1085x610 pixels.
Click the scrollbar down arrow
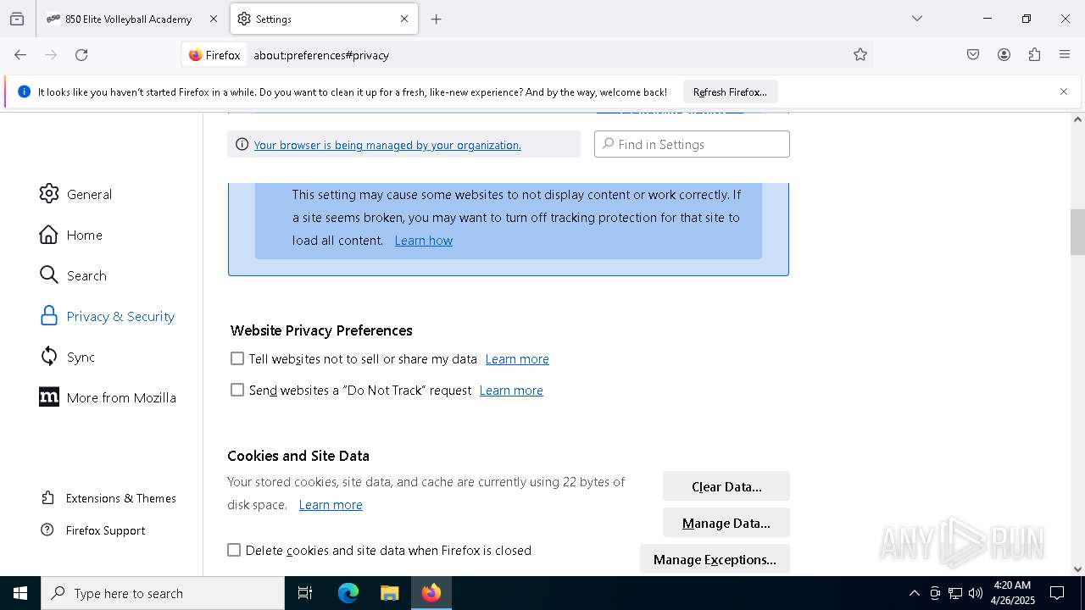(1077, 569)
